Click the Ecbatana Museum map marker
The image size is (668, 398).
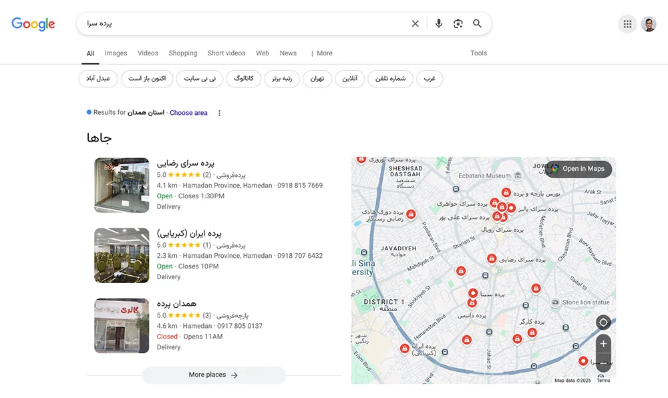(x=518, y=176)
